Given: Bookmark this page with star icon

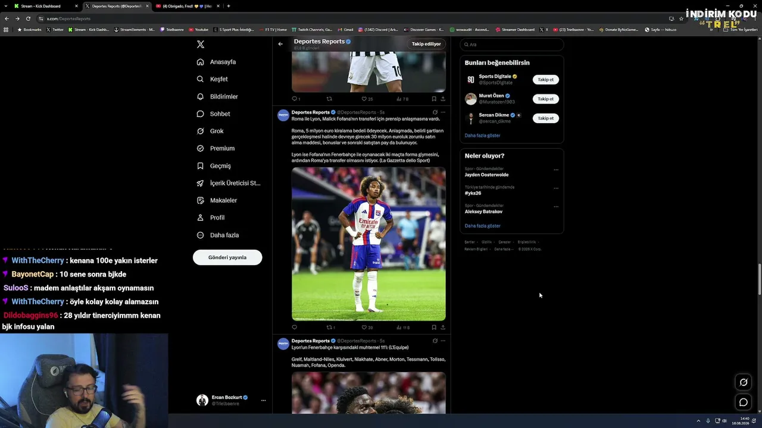Looking at the screenshot, I should pyautogui.click(x=681, y=18).
